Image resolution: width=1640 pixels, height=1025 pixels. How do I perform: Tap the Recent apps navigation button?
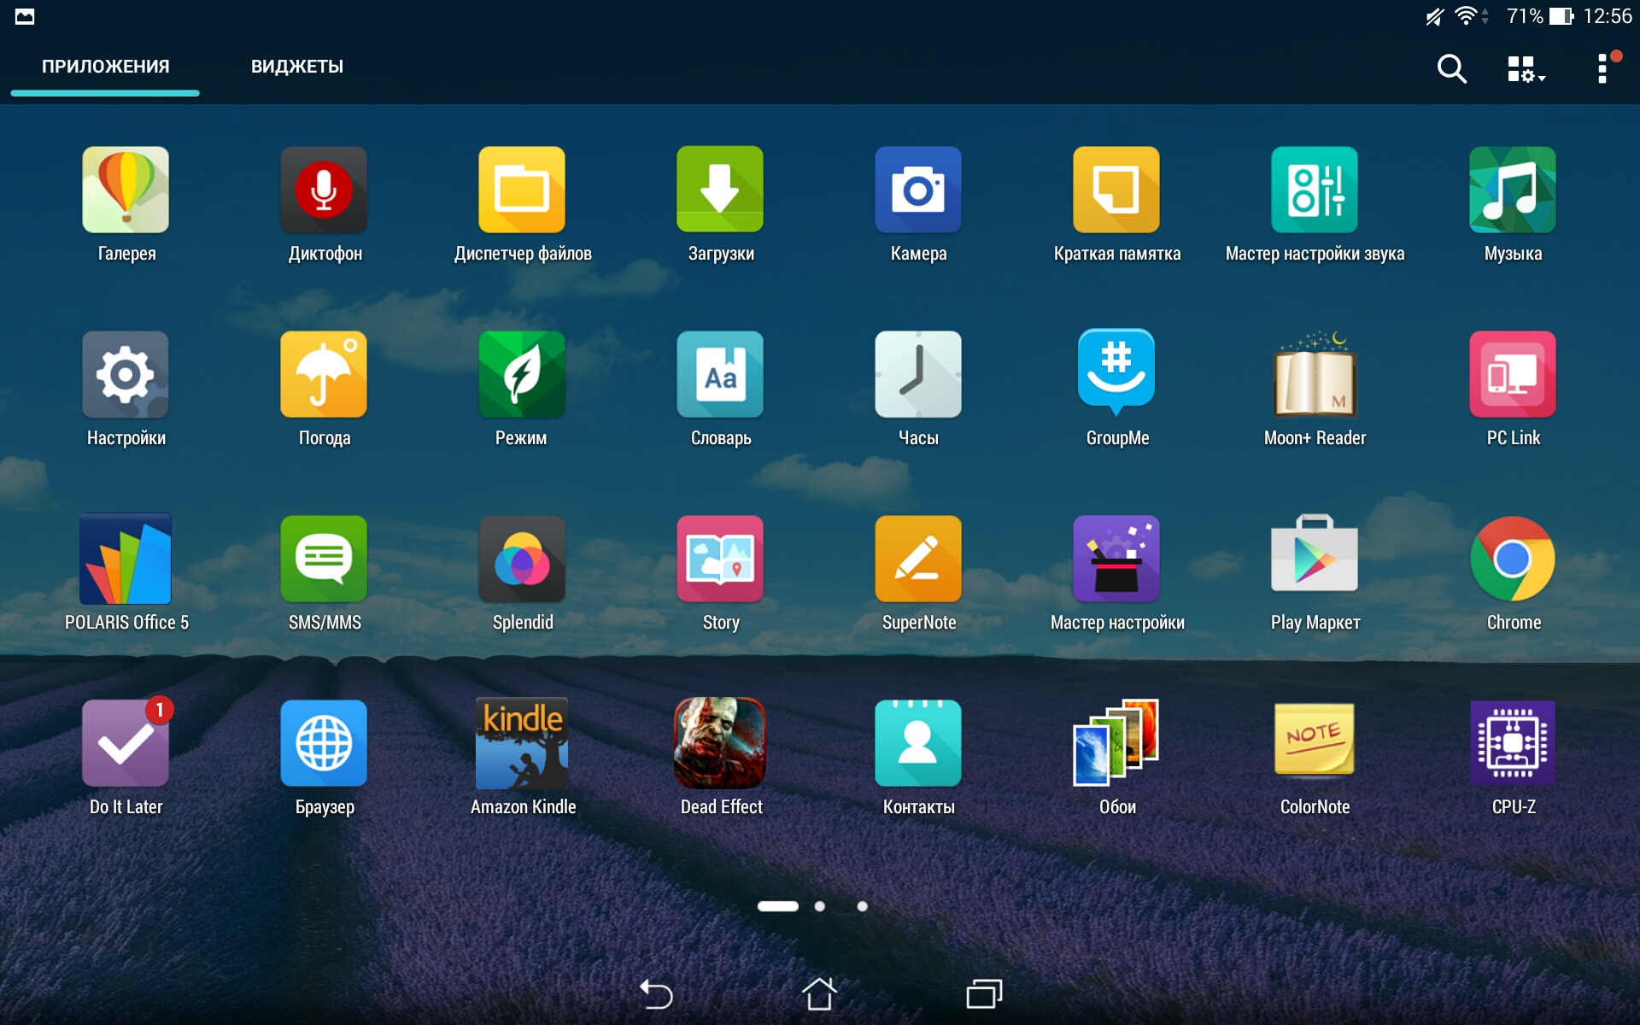pyautogui.click(x=984, y=993)
